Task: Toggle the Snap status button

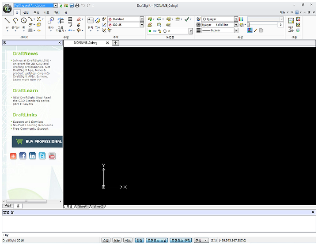Action: point(106,240)
